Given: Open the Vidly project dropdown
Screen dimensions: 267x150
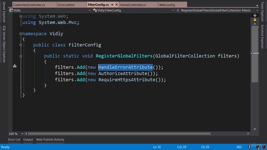Looking at the screenshot, I should (89, 10).
